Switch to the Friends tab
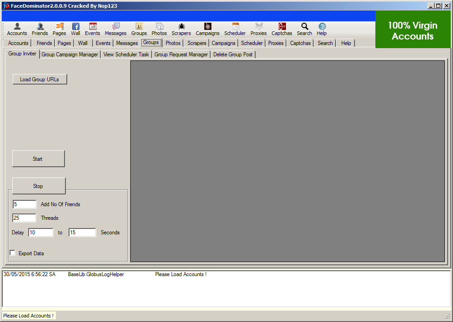 click(x=44, y=43)
